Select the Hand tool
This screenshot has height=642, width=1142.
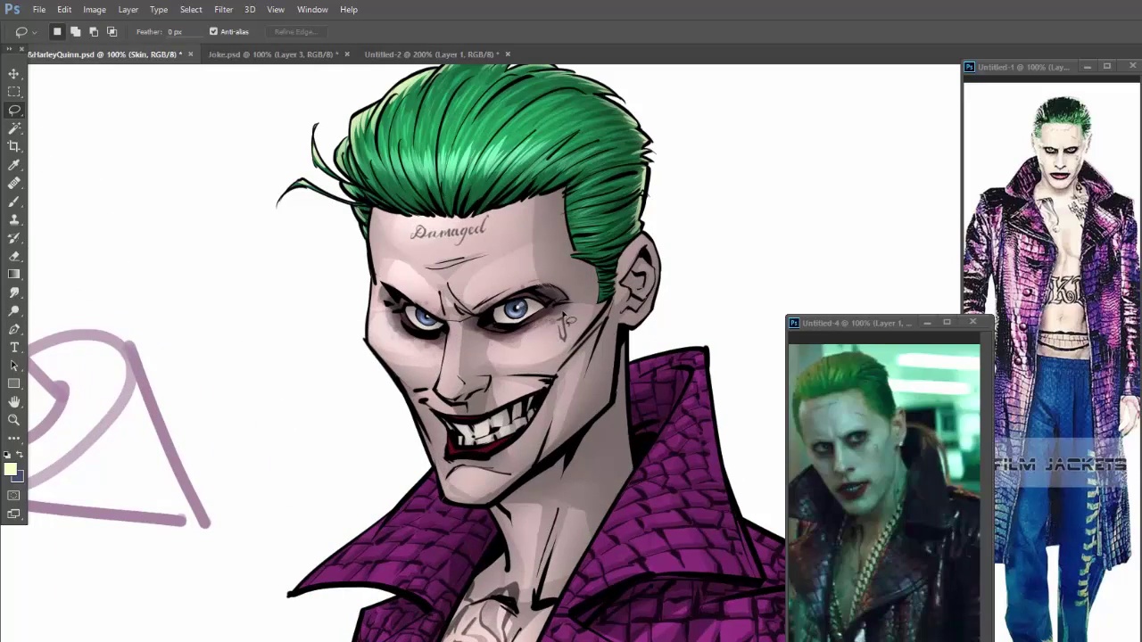pos(14,402)
